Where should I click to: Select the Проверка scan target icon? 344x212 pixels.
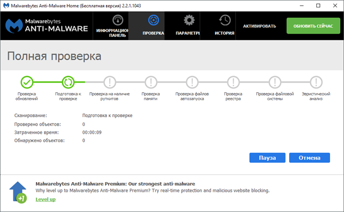(153, 20)
